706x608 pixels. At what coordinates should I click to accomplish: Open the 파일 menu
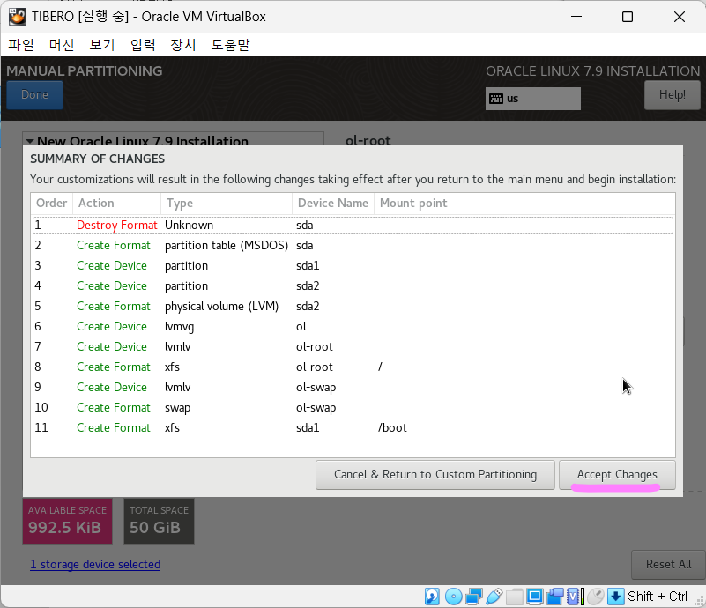pos(20,45)
